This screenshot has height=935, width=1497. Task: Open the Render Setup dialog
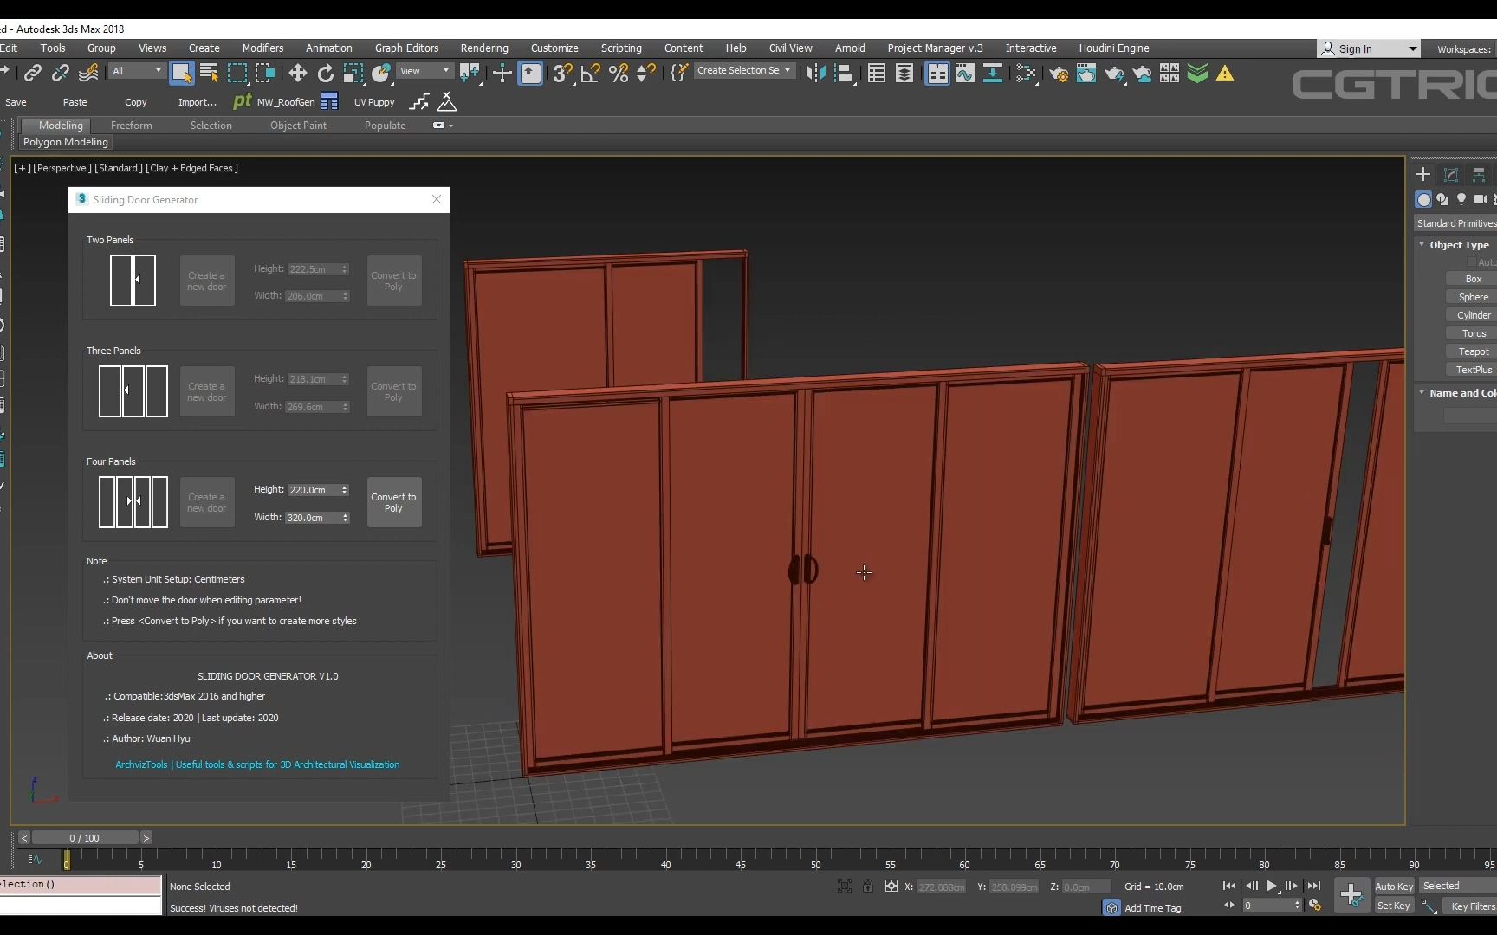click(1058, 74)
